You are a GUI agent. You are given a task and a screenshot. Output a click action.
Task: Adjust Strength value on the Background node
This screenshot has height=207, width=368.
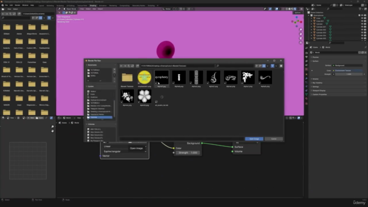(188, 153)
